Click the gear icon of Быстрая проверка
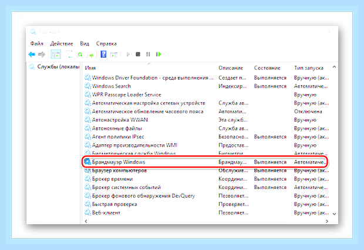 click(x=87, y=204)
